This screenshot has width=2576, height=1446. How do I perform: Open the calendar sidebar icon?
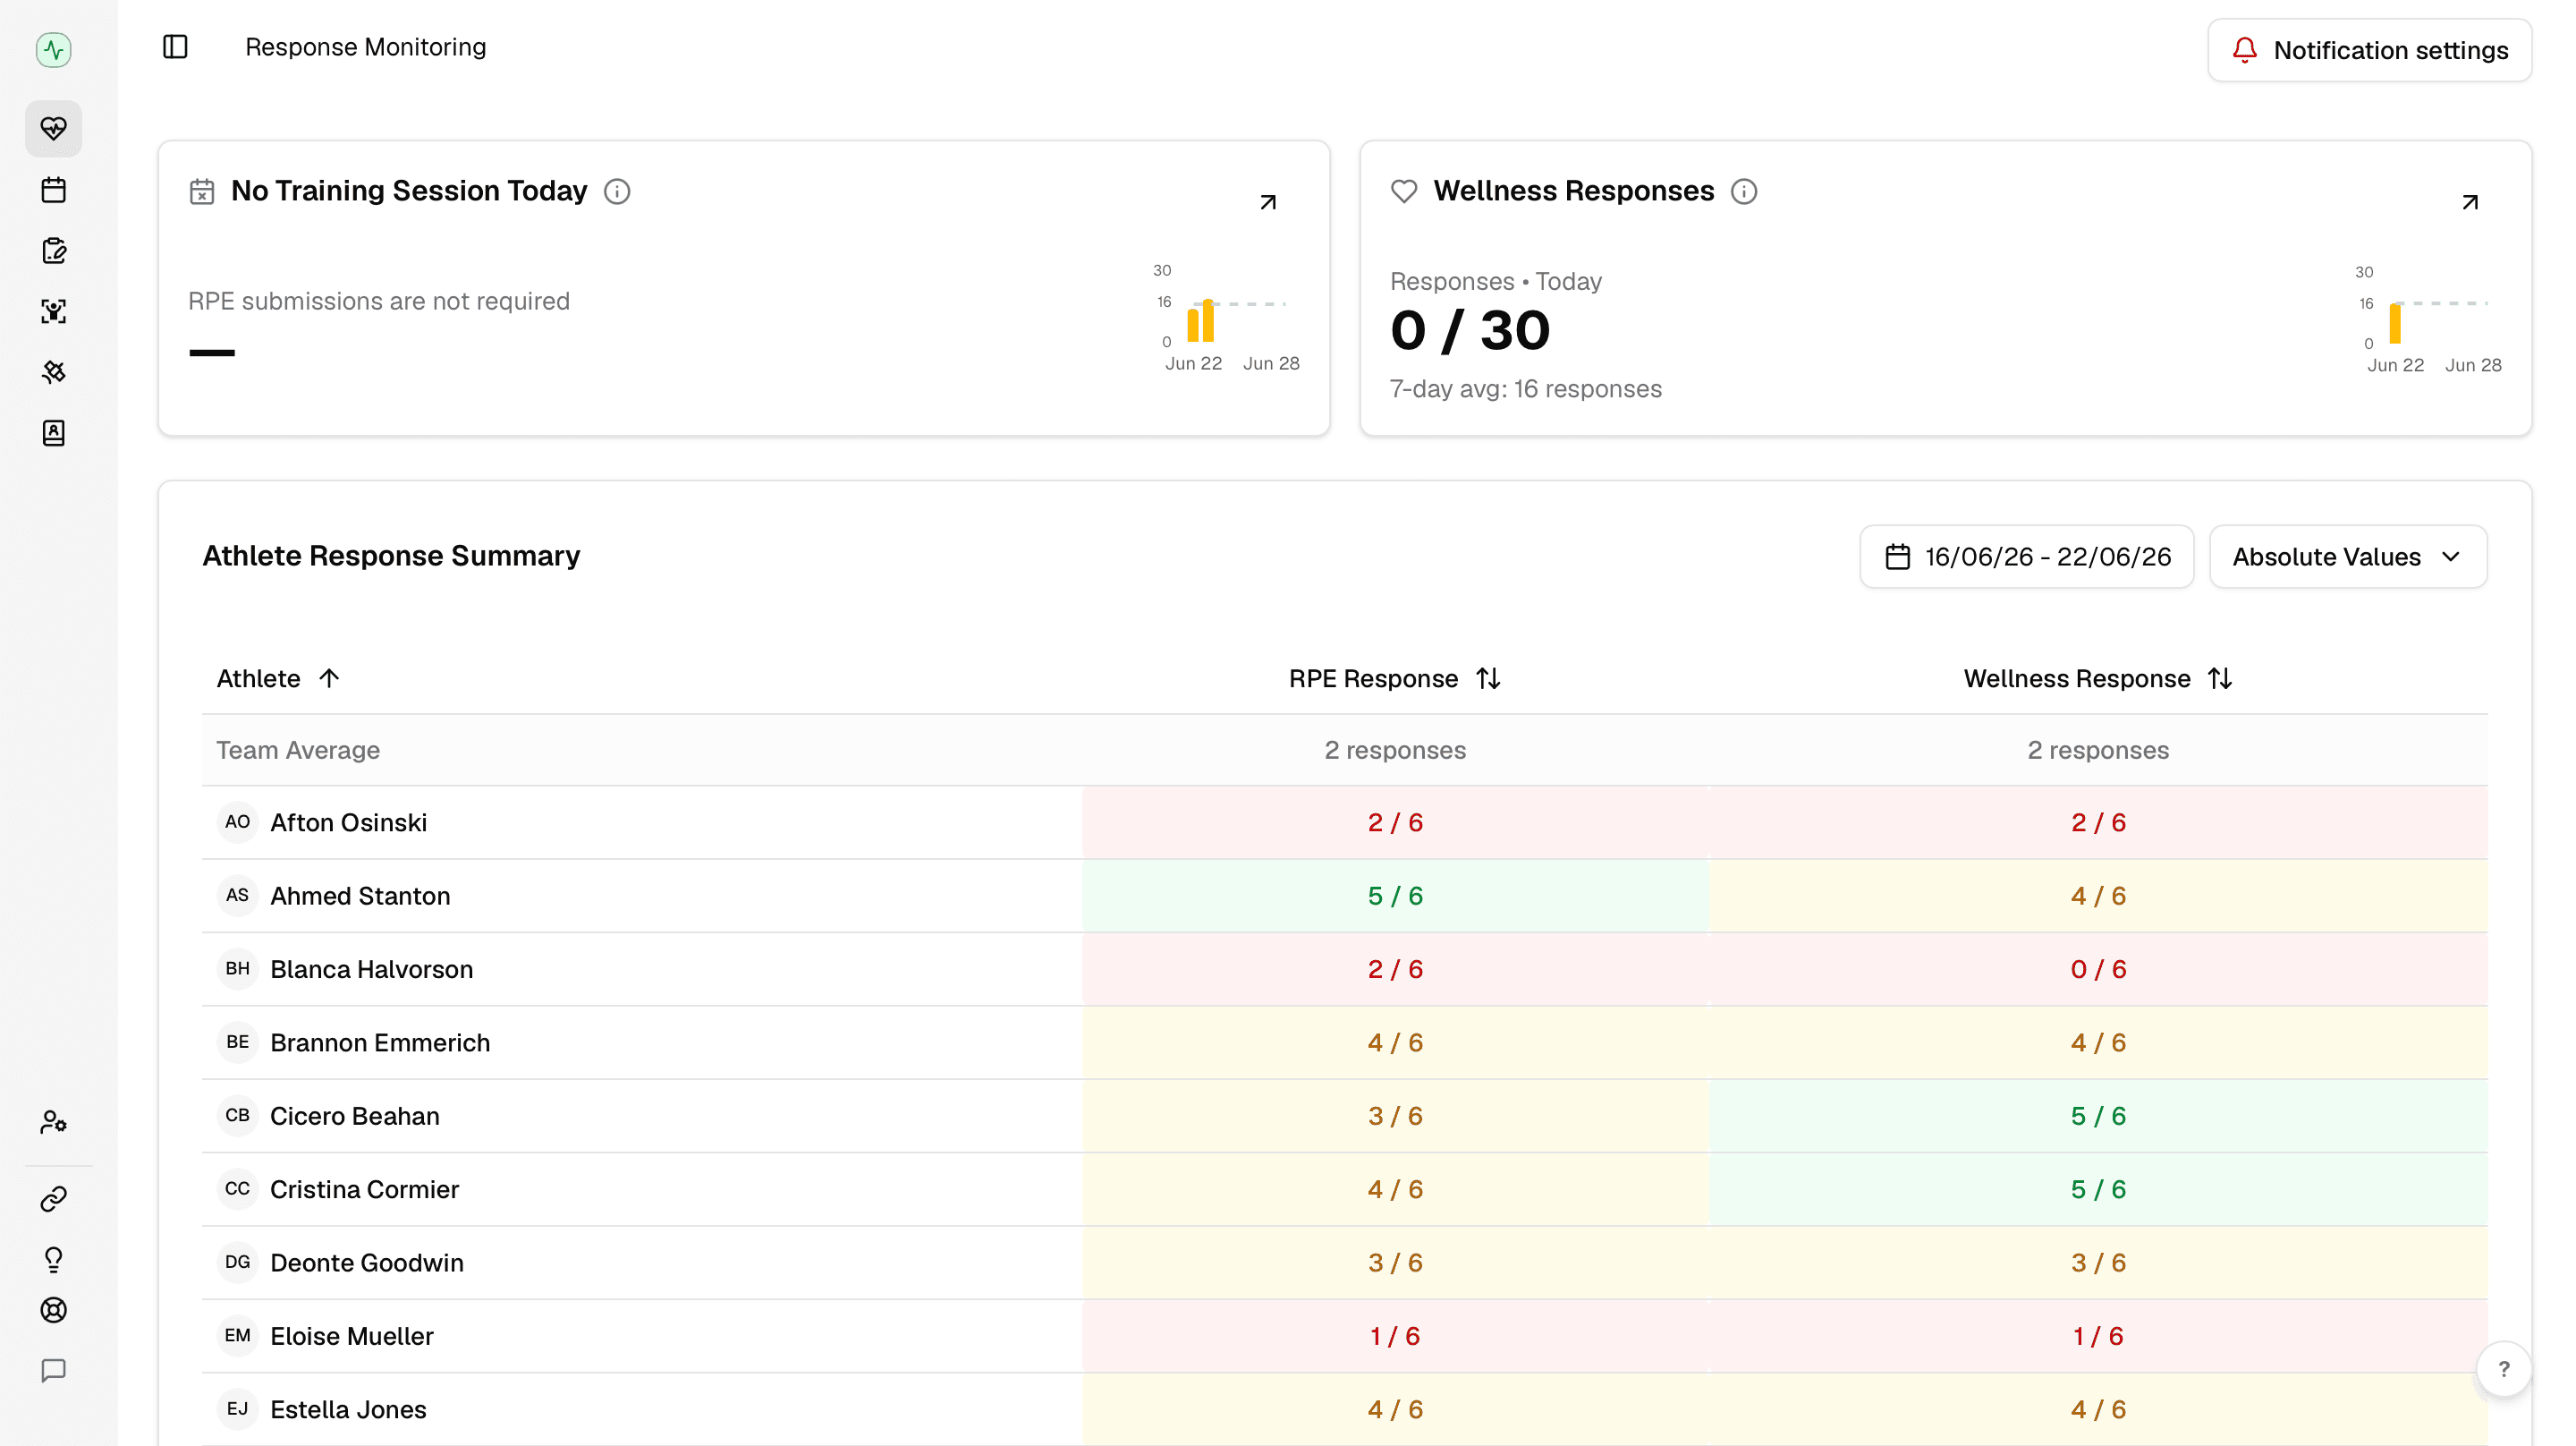pyautogui.click(x=53, y=190)
